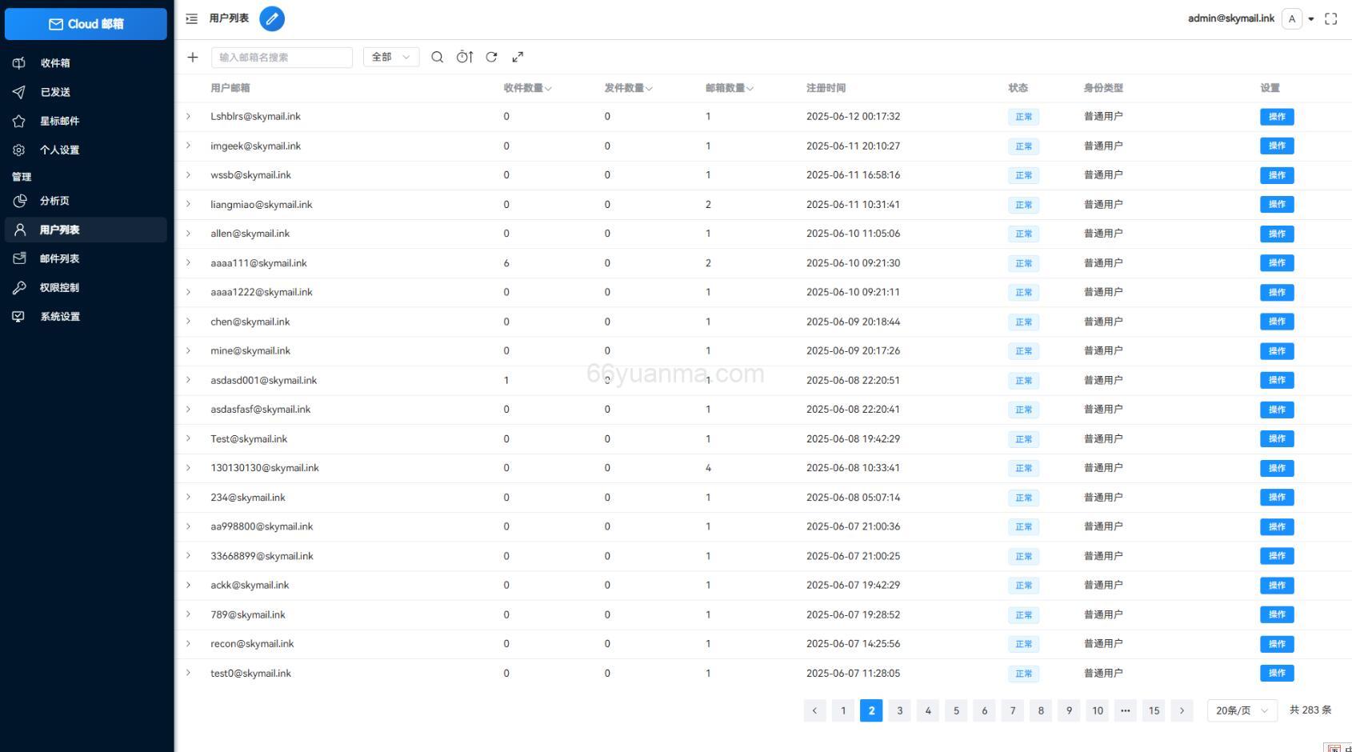Switch to 个人设置 in sidebar
The height and width of the screenshot is (752, 1352).
[x=60, y=150]
